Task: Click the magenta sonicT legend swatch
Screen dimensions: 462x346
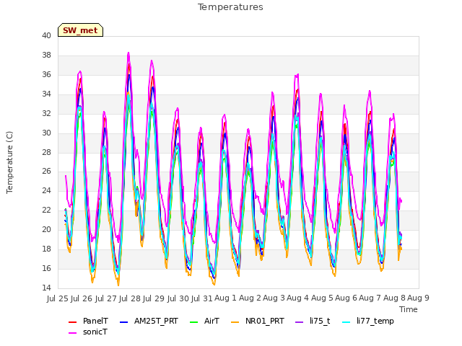Action: tap(72, 333)
